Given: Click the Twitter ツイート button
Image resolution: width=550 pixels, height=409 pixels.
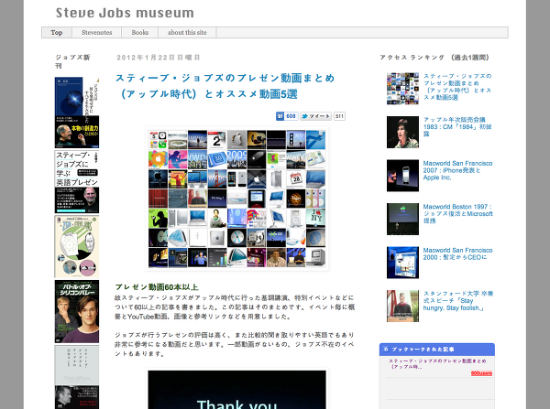Looking at the screenshot, I should [315, 116].
